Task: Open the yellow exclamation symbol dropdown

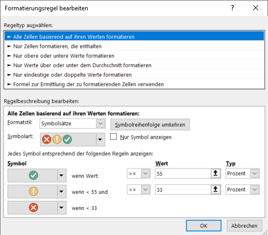Action: 61,191
